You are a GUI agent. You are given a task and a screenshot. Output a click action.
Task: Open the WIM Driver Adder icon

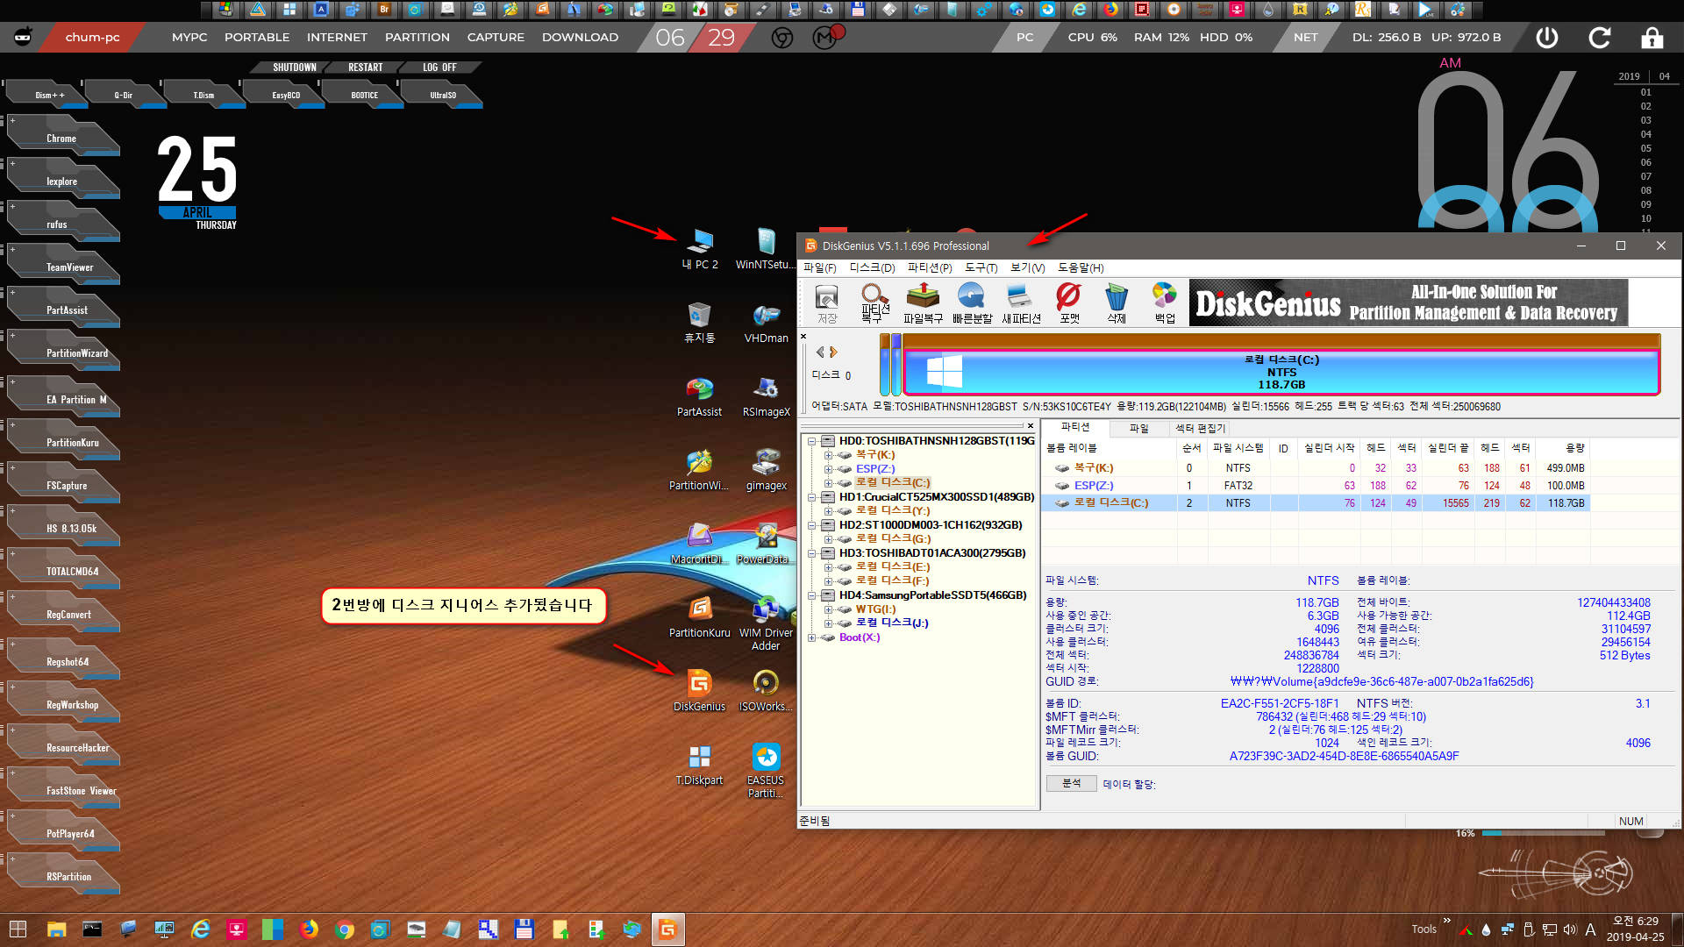(766, 623)
